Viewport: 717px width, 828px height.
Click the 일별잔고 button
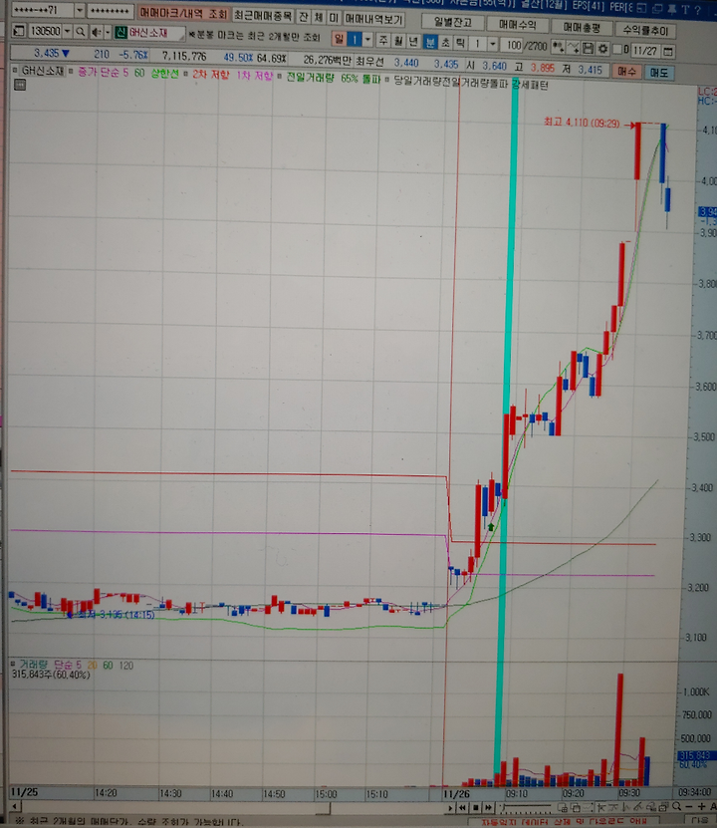click(x=452, y=22)
